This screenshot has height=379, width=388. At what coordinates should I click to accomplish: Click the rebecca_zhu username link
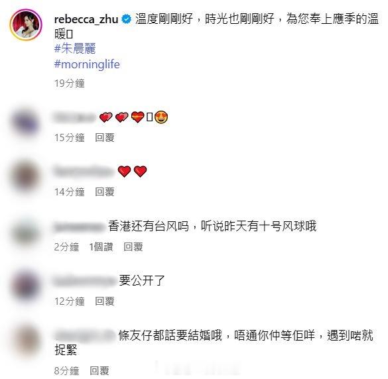(86, 19)
